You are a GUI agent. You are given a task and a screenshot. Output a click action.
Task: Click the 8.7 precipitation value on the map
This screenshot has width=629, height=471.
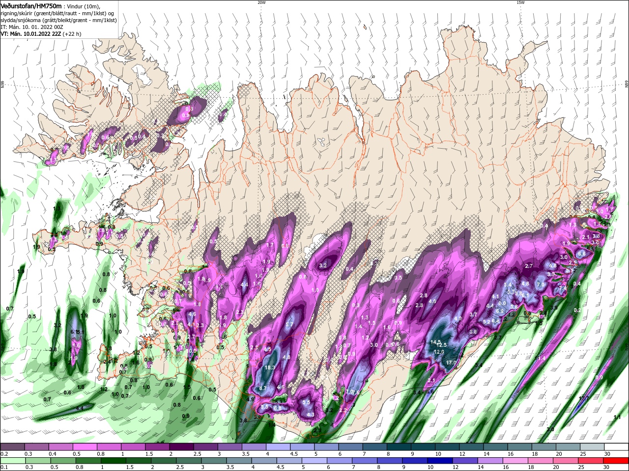pos(262,388)
